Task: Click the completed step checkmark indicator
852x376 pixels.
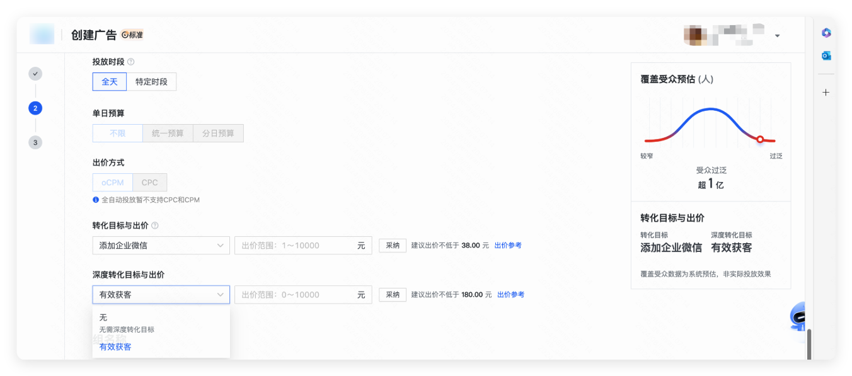Action: tap(35, 73)
